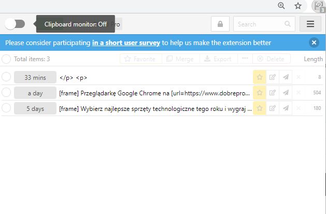Open the hamburger menu
Screen dimensions: 326x214
tap(310, 24)
